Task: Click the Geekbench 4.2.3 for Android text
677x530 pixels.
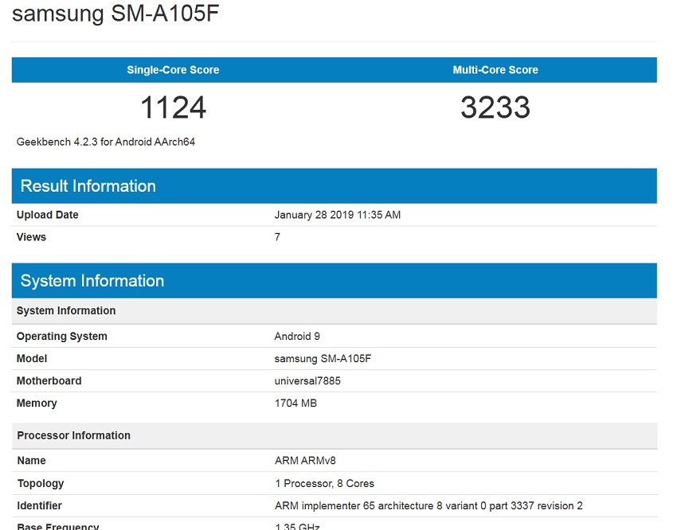Action: [106, 142]
